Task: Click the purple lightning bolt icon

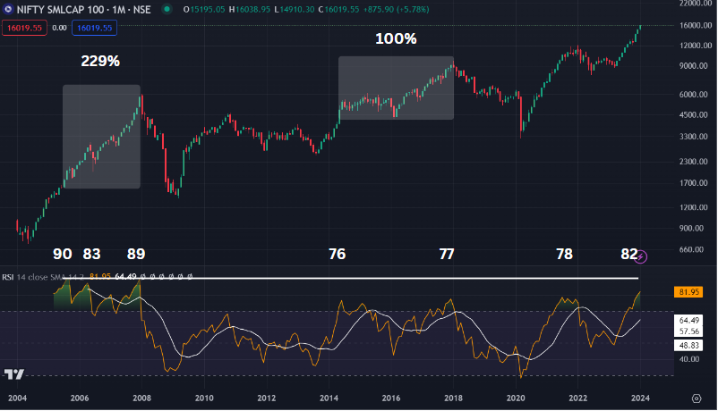Action: 641,257
